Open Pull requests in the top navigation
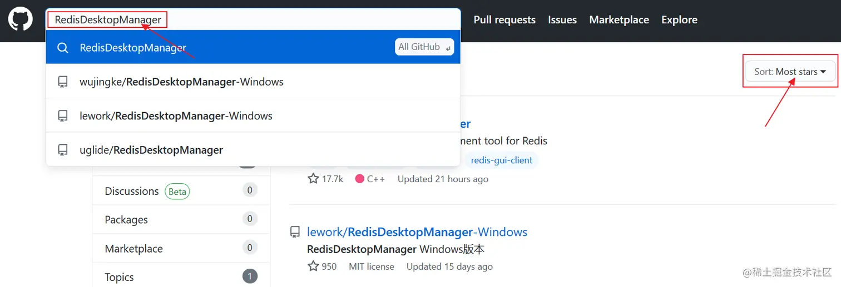 click(504, 19)
